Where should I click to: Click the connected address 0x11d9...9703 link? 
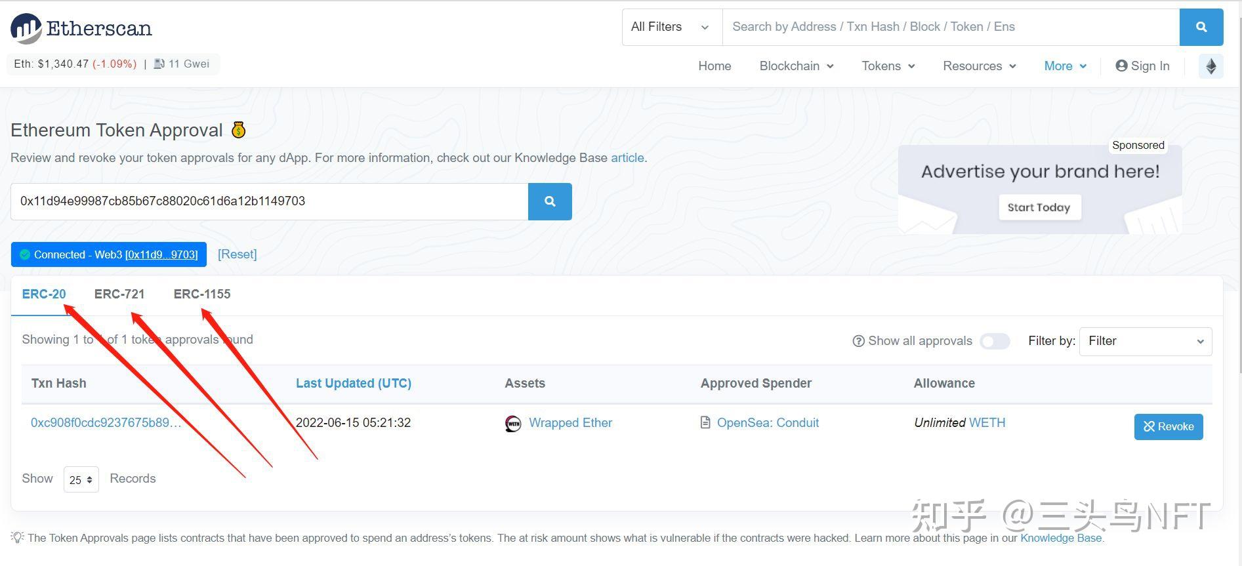point(161,254)
